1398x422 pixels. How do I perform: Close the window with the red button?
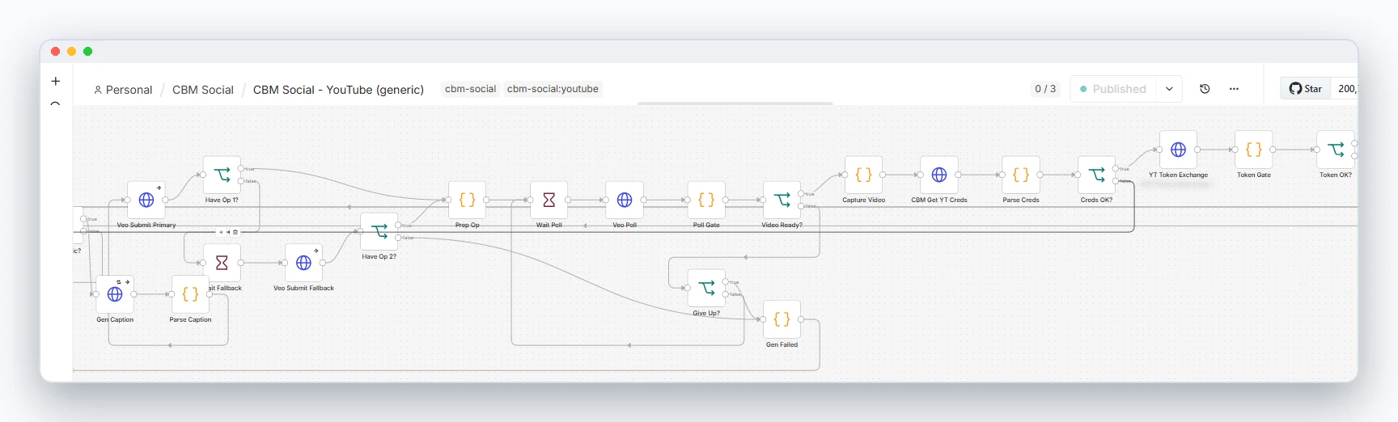[55, 51]
